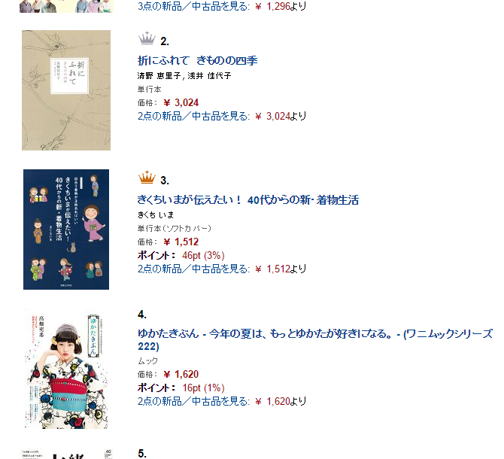The image size is (504, 459).
Task: Click author name きくち いま
Action: [156, 214]
